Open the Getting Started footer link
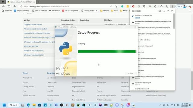 click(x=28, y=87)
